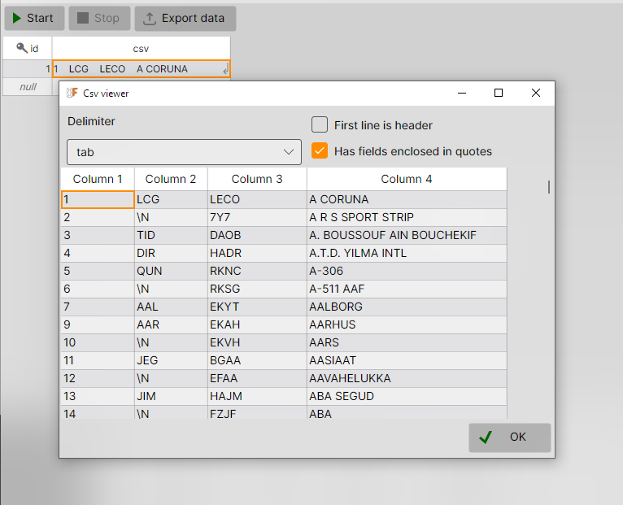Image resolution: width=623 pixels, height=505 pixels.
Task: Select A. BOUSSOUF AIN BOUCHEKIF cell
Action: [407, 235]
